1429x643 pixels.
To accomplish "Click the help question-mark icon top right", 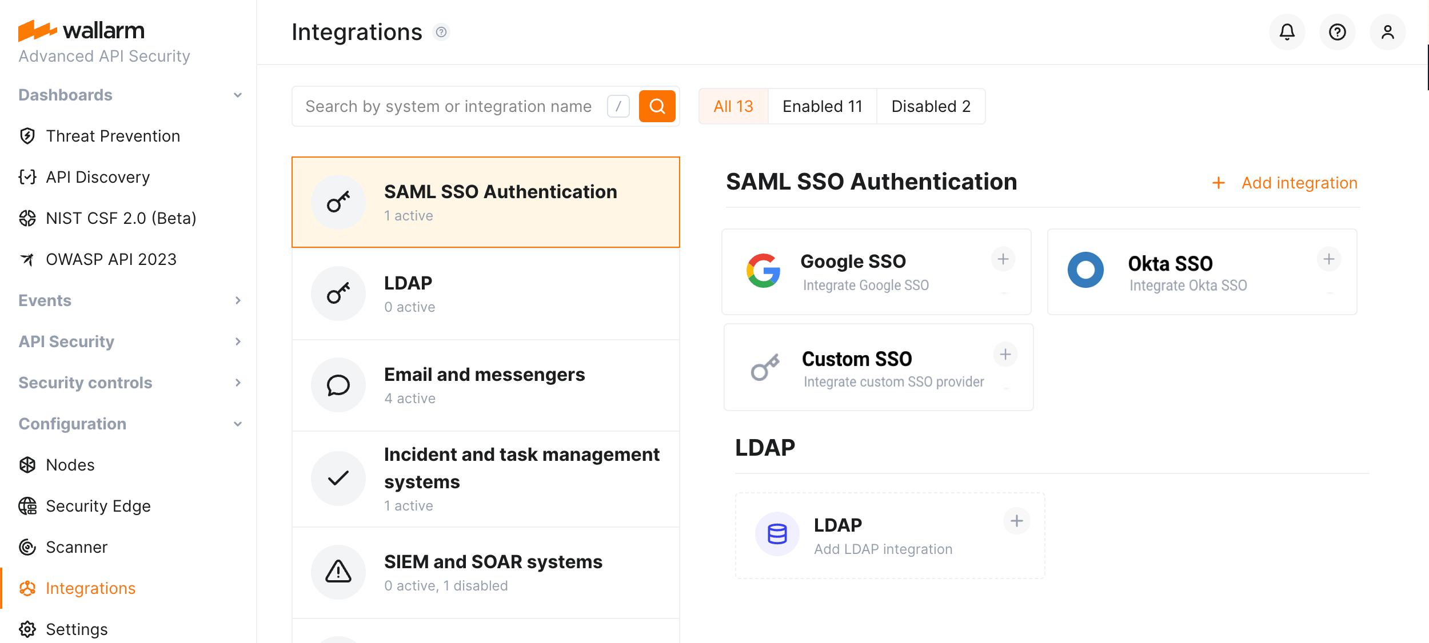I will (x=1337, y=32).
